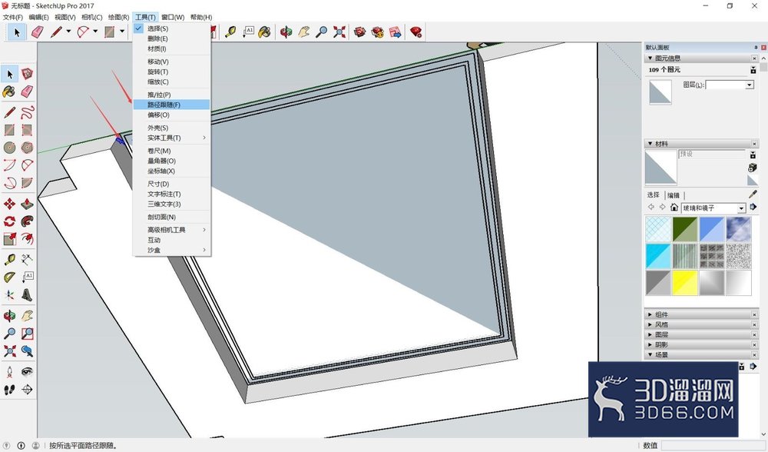Image resolution: width=768 pixels, height=452 pixels.
Task: Pick the cyan blue glass swatch
Action: (658, 256)
